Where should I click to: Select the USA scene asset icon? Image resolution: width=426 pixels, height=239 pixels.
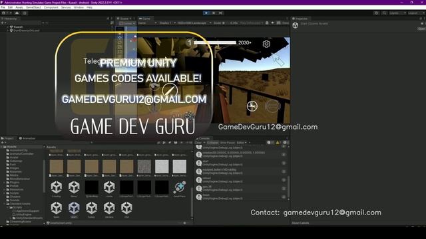pyautogui.click(x=126, y=208)
